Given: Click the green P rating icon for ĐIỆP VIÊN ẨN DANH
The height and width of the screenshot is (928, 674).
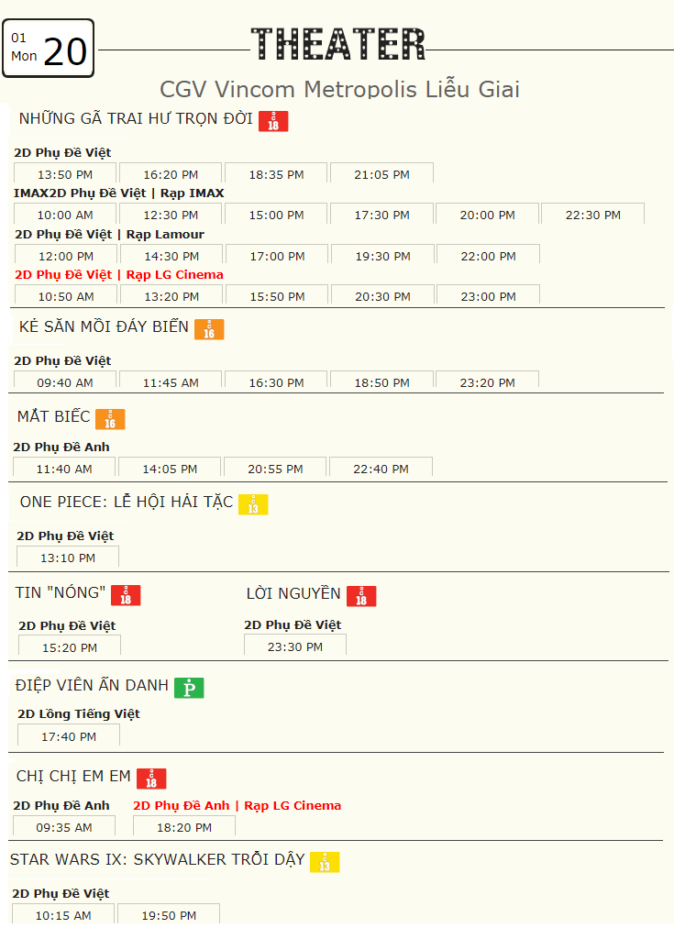Looking at the screenshot, I should click(x=189, y=688).
